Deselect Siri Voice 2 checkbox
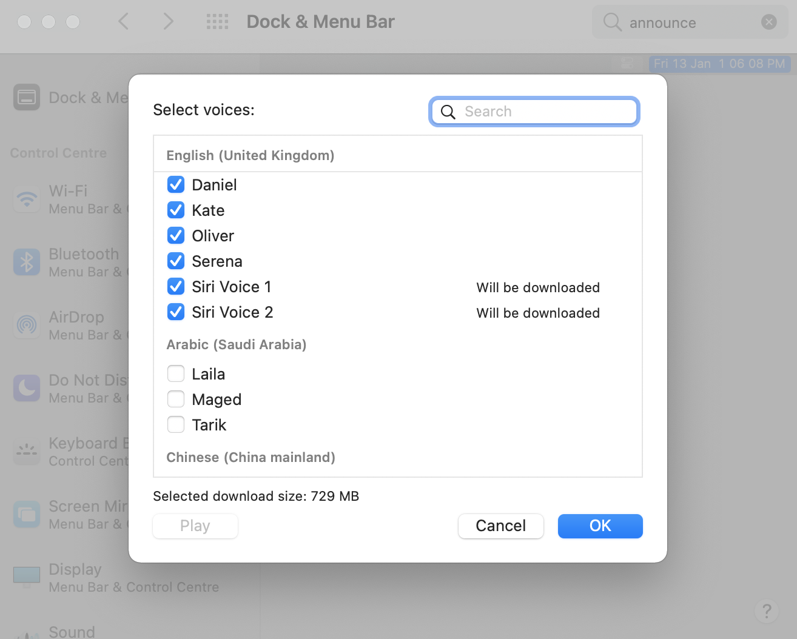 click(176, 312)
